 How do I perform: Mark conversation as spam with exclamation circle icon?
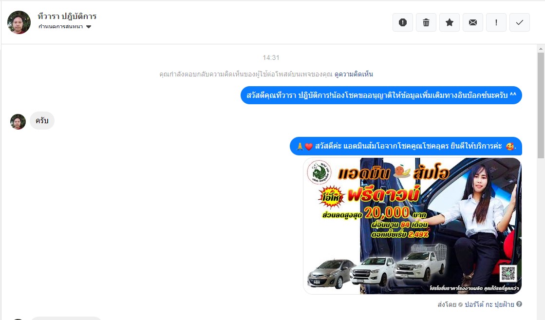point(402,22)
